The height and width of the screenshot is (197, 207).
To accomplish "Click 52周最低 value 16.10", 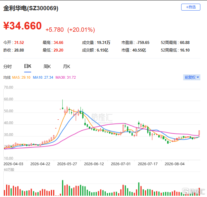I will tap(185, 50).
